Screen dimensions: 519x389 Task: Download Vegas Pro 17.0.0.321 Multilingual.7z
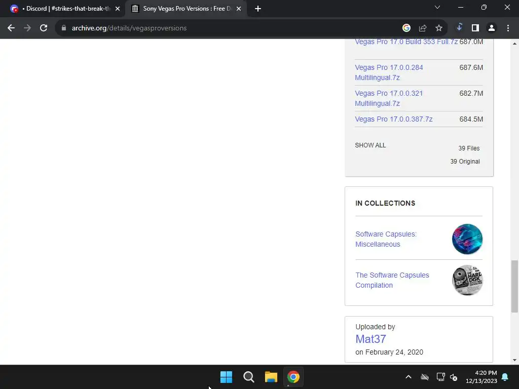[389, 98]
